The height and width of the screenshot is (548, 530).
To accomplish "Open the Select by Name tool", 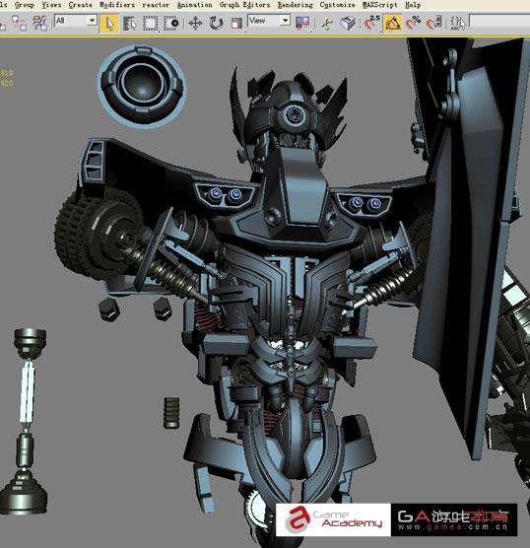I will tap(130, 24).
